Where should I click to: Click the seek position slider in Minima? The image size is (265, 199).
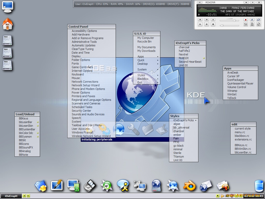pyautogui.click(x=229, y=25)
